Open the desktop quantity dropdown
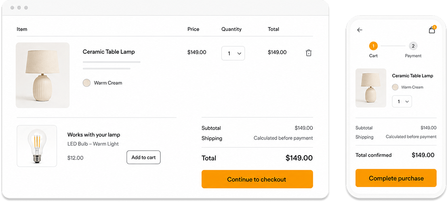 click(x=233, y=53)
